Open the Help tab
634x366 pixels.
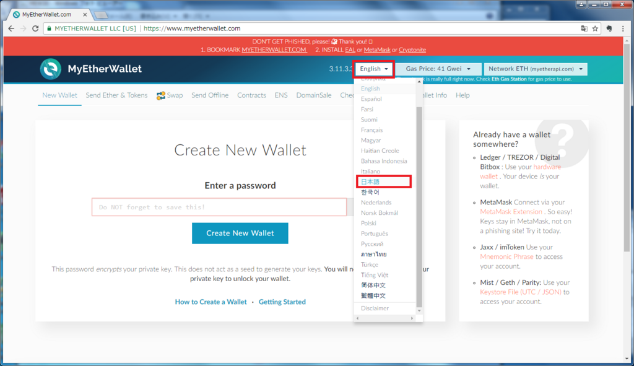pyautogui.click(x=462, y=95)
